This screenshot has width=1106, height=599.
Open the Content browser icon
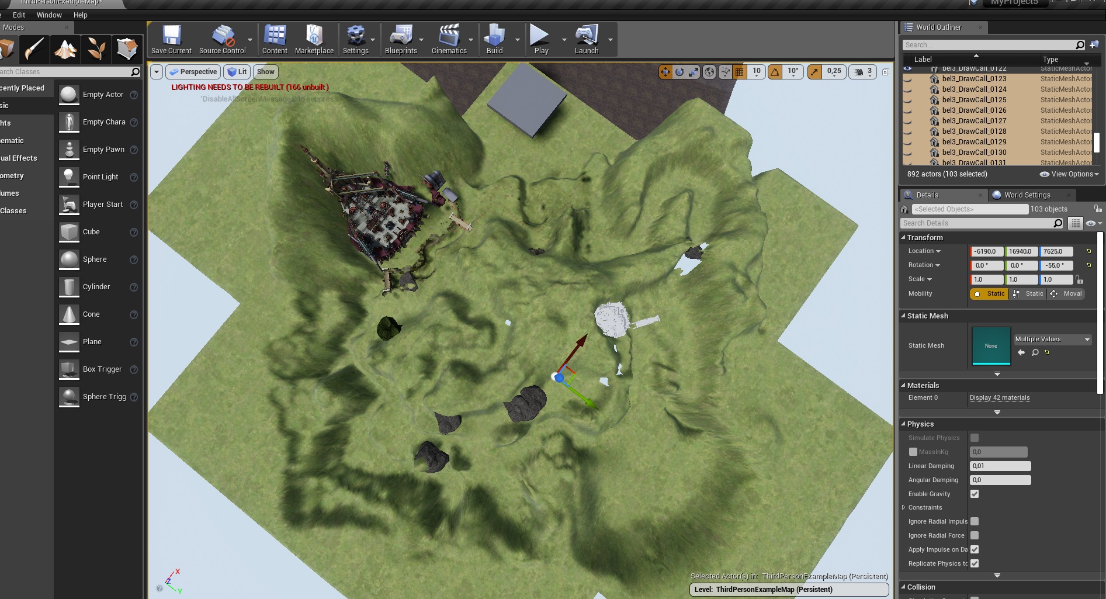tap(275, 40)
